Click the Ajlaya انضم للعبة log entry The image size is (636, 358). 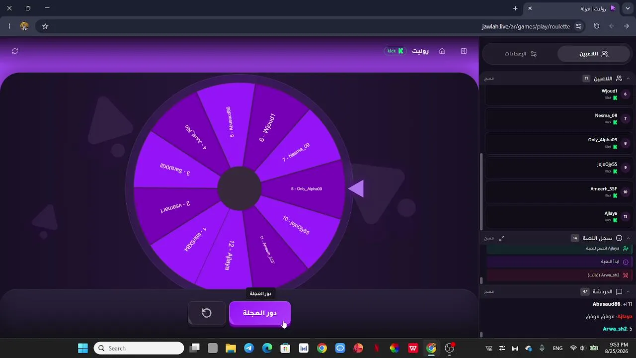tap(559, 248)
